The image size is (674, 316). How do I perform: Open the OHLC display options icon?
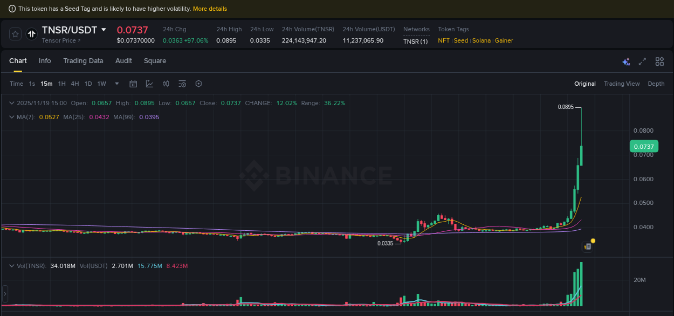(166, 84)
